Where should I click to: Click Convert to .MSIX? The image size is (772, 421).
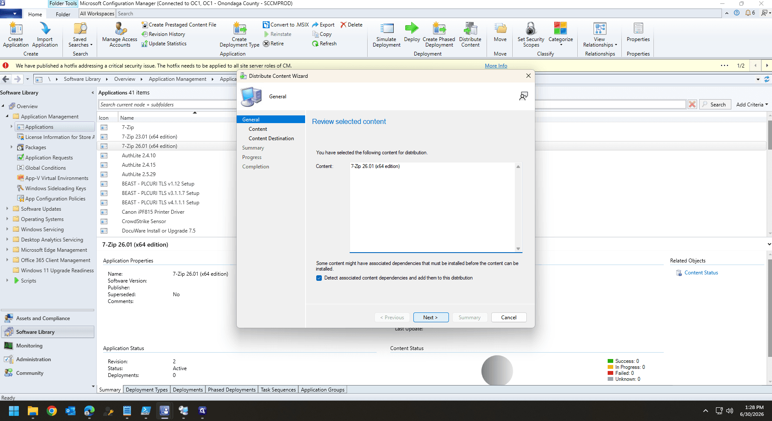[x=286, y=25]
